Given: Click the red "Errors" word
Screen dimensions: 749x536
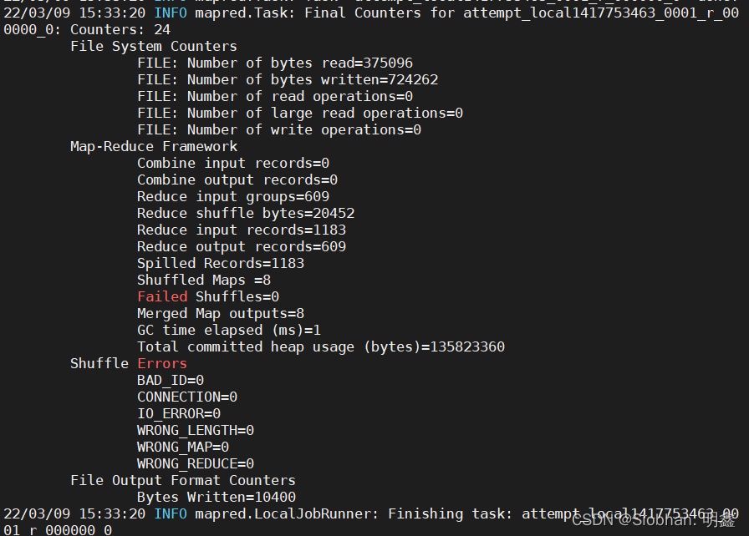Looking at the screenshot, I should coord(162,363).
